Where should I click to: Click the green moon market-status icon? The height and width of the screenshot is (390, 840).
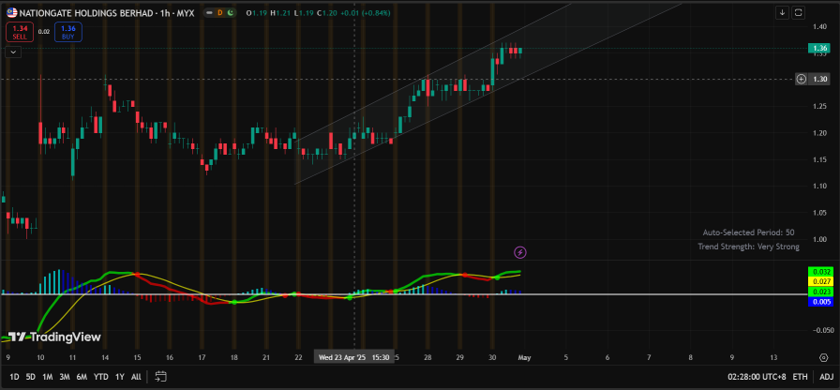click(x=231, y=12)
